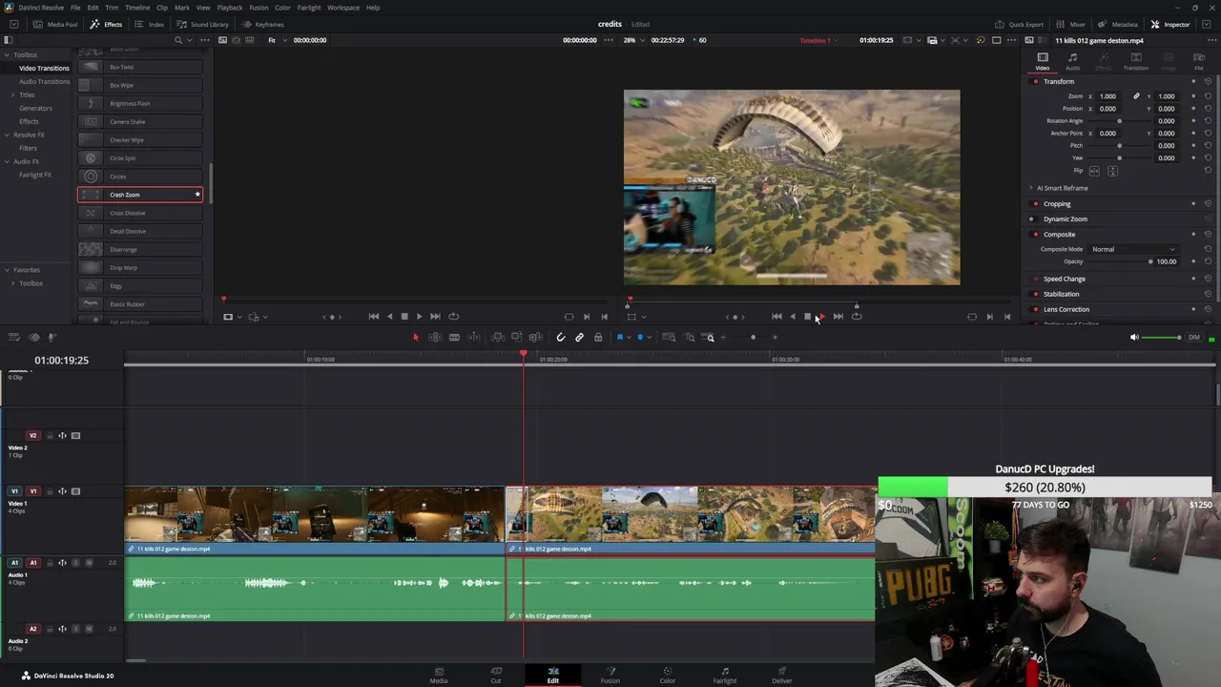Screen dimensions: 1221x687
Task: Open the viewer zoom percentage dropdown
Action: tap(632, 40)
